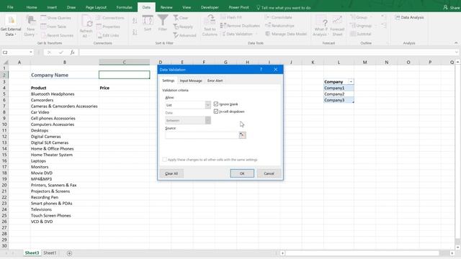Viewport: 461px width, 259px height.
Task: Open Get External Data menu
Action: pos(11,26)
